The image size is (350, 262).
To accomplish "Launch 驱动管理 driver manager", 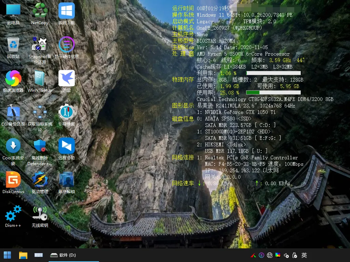I will (40, 183).
